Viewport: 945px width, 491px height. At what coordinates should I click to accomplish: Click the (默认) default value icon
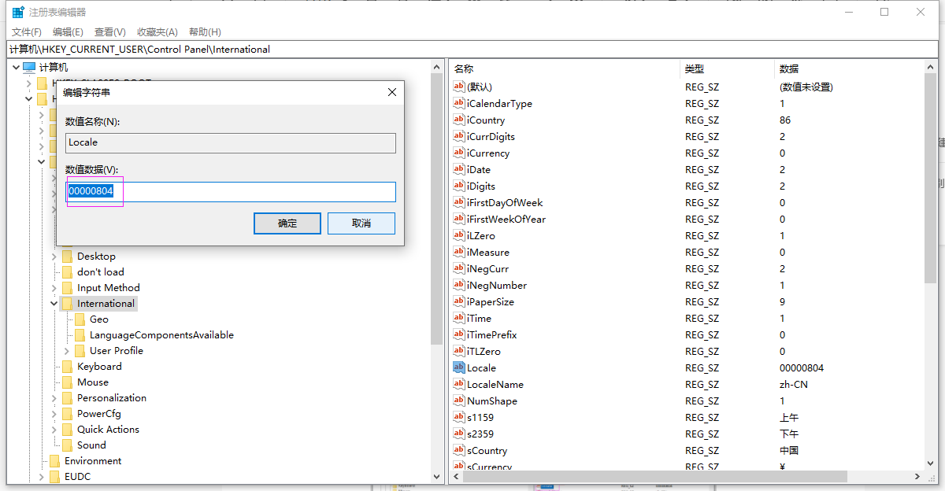[x=459, y=87]
